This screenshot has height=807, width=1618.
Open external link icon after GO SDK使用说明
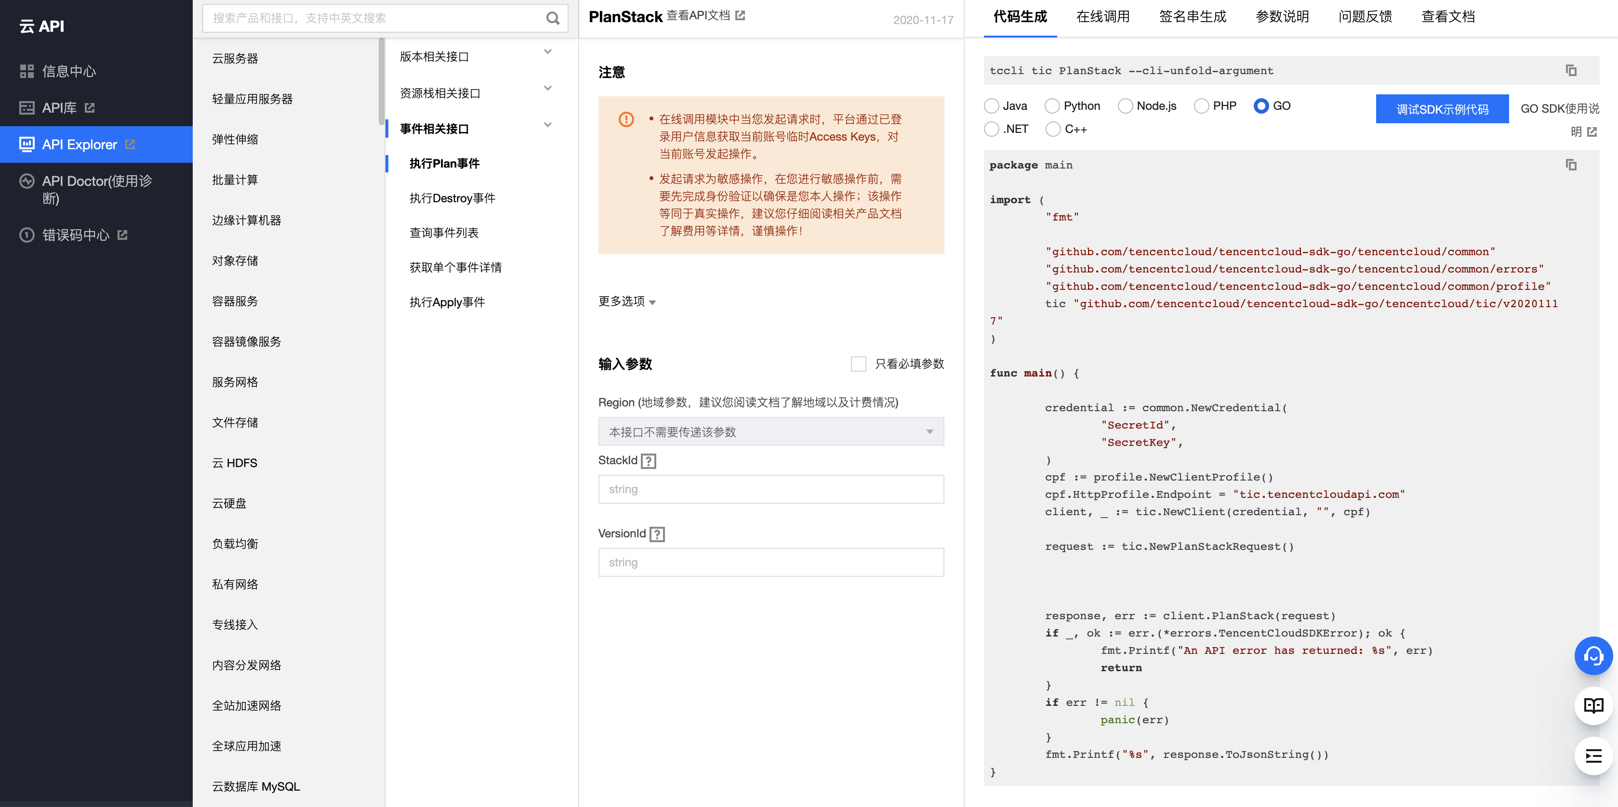click(1591, 132)
